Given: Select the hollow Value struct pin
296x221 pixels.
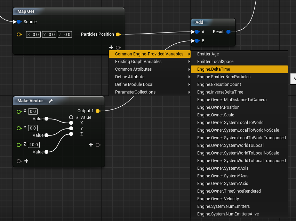Looking at the screenshot, I should click(71, 117).
